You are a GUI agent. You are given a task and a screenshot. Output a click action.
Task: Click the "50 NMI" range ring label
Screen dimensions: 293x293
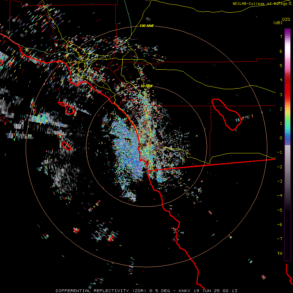pos(147,86)
